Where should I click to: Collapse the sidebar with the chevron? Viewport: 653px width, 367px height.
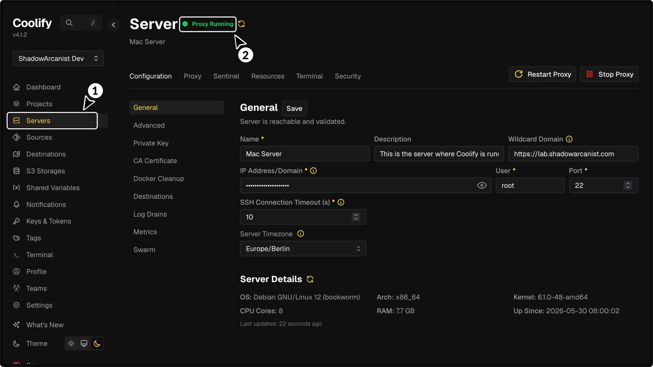click(x=114, y=24)
